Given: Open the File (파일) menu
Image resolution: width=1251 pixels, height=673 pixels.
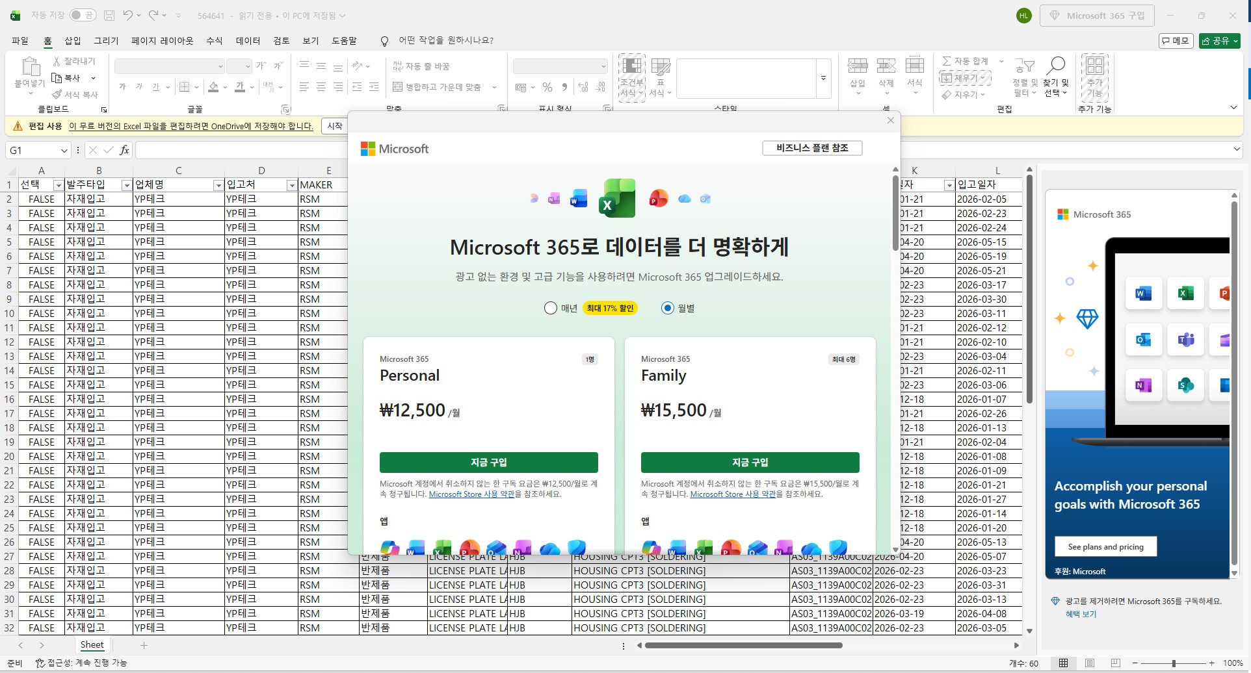Looking at the screenshot, I should 20,40.
